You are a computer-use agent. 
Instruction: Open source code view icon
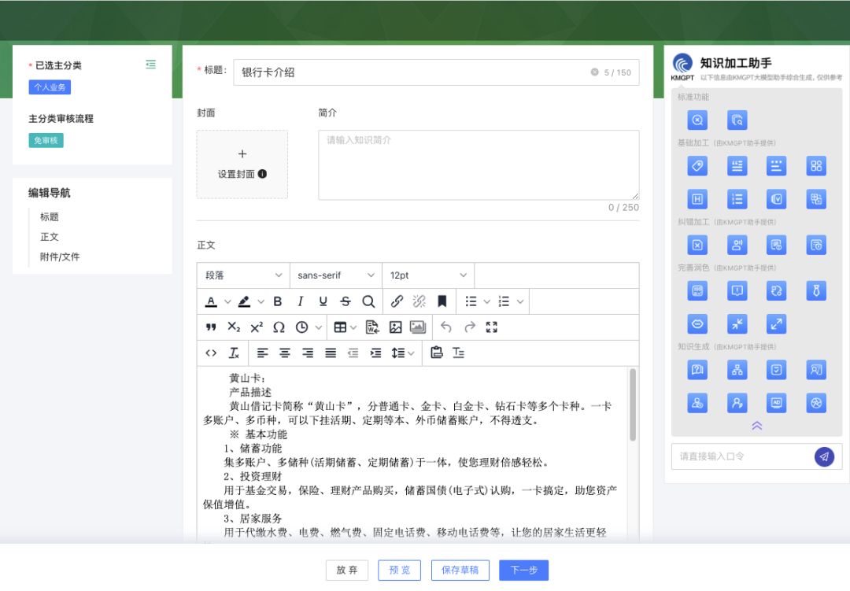pyautogui.click(x=211, y=353)
